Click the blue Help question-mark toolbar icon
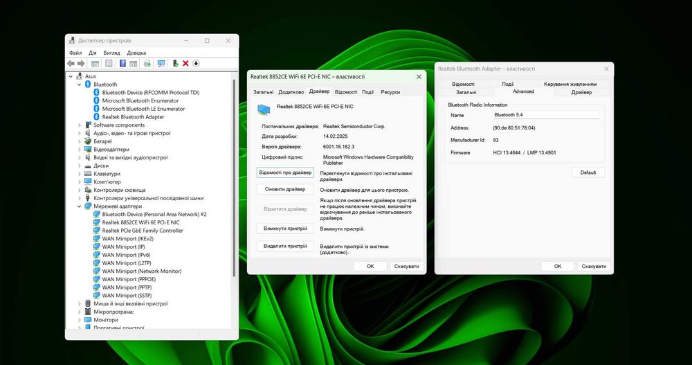Screen dimensions: 692x365 (x=122, y=64)
